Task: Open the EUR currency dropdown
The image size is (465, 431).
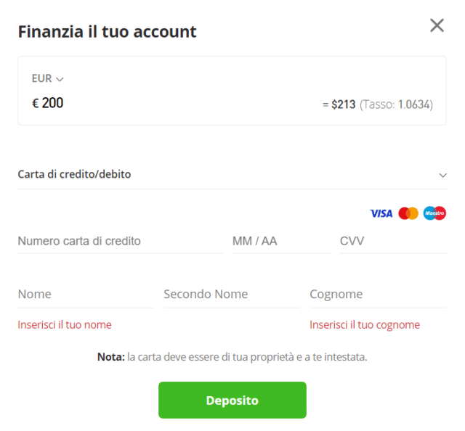Action: pyautogui.click(x=48, y=78)
